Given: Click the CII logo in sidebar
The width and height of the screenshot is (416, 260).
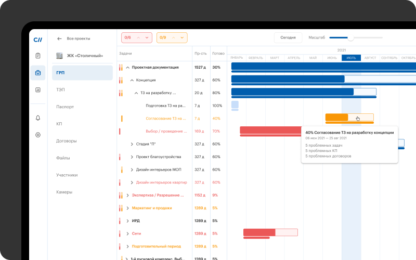Looking at the screenshot, I should [x=37, y=40].
